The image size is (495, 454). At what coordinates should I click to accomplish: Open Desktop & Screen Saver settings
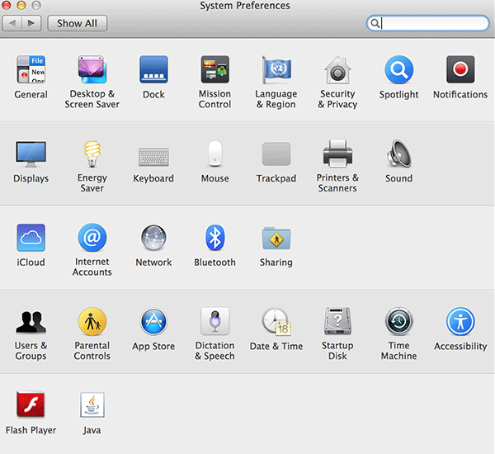tap(92, 71)
